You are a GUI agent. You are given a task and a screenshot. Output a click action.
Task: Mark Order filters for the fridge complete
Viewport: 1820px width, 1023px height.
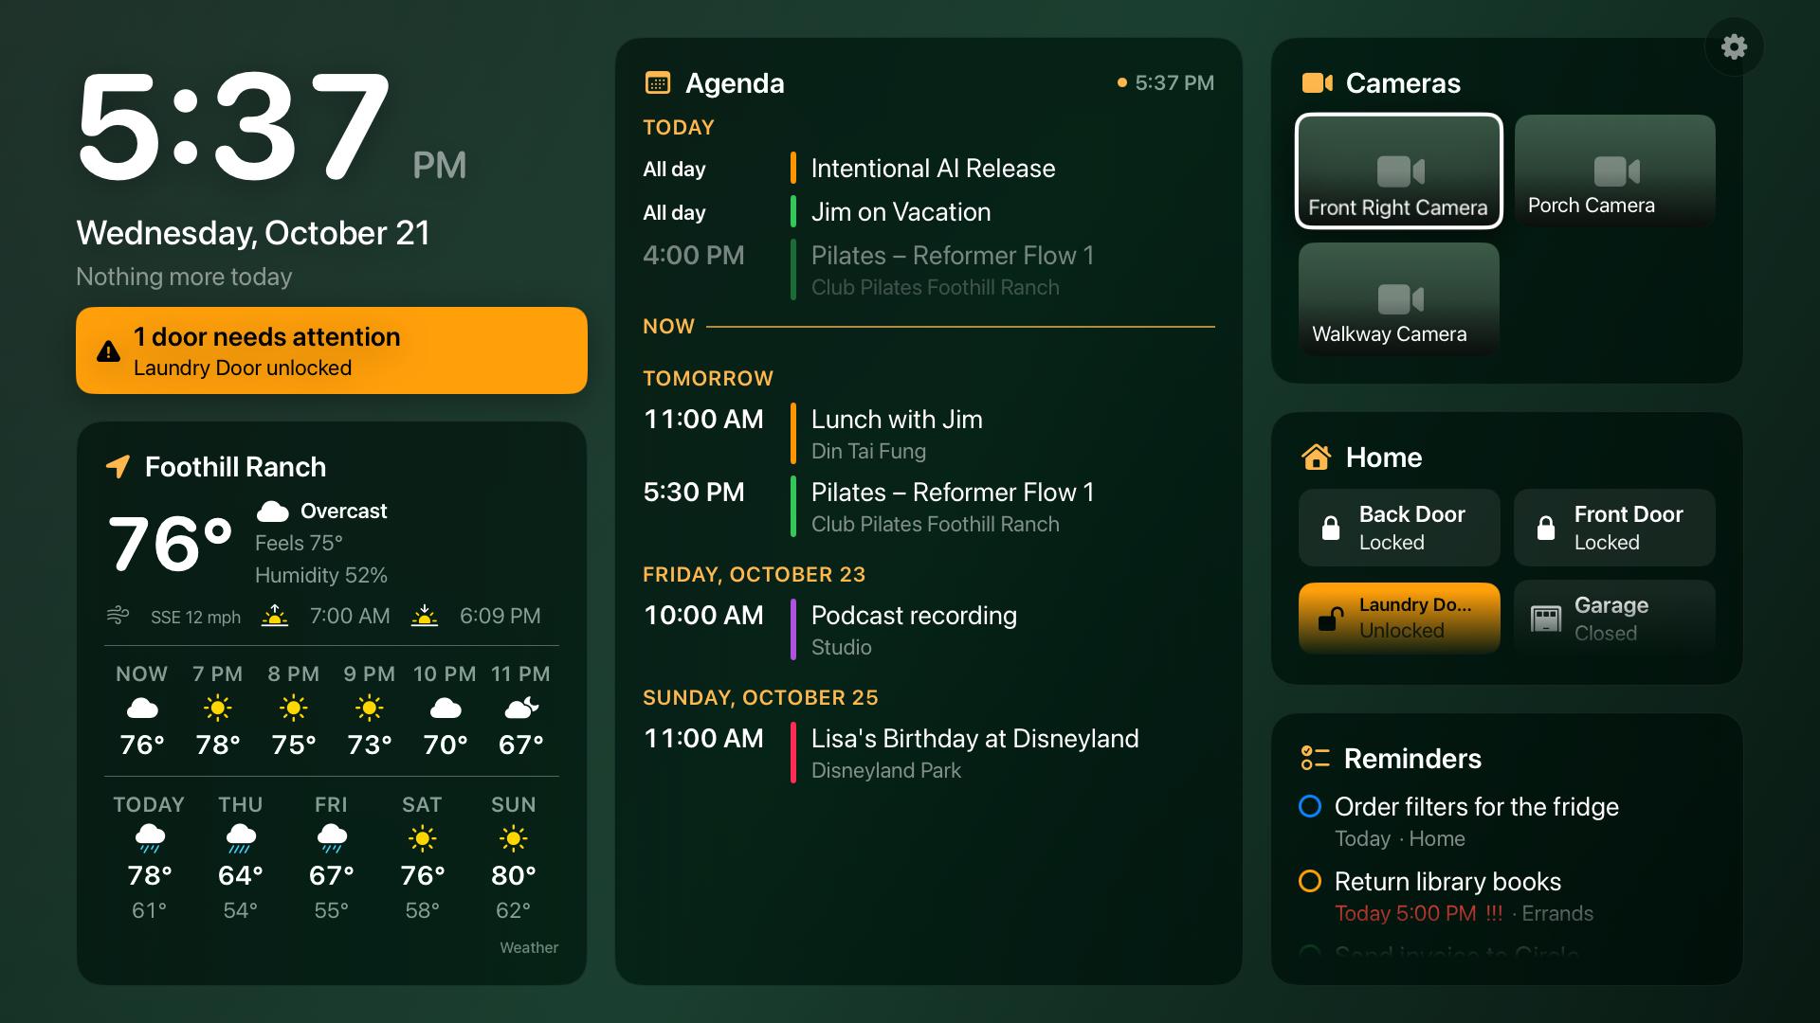coord(1310,806)
